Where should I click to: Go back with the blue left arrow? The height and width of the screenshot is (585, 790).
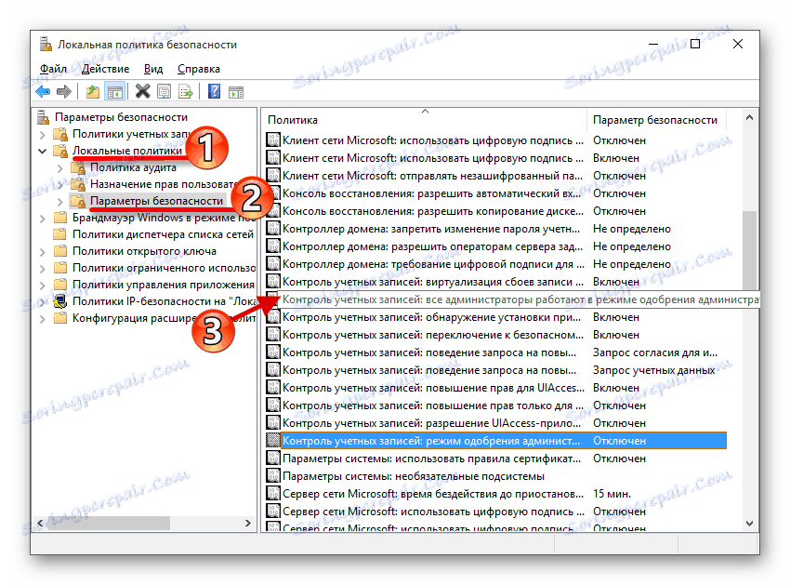[x=44, y=92]
